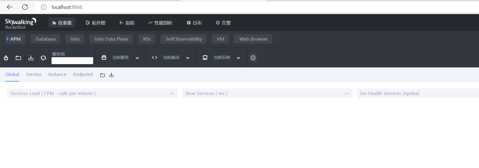The image size is (479, 168).
Task: Click the folder import icon in toolbar
Action: [x=18, y=58]
